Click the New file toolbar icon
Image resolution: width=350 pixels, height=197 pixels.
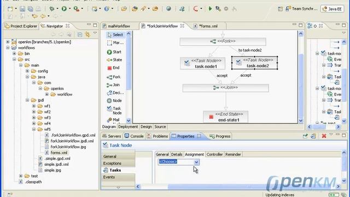tap(10, 9)
